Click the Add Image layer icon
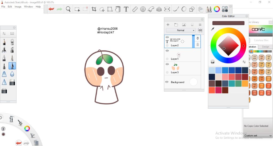 click(184, 25)
